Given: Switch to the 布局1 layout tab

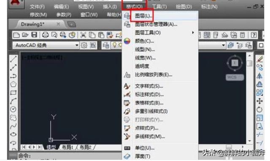Looking at the screenshot, I should point(67,147).
